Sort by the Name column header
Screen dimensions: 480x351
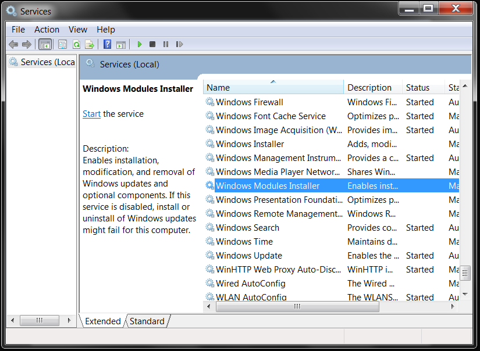click(x=273, y=87)
